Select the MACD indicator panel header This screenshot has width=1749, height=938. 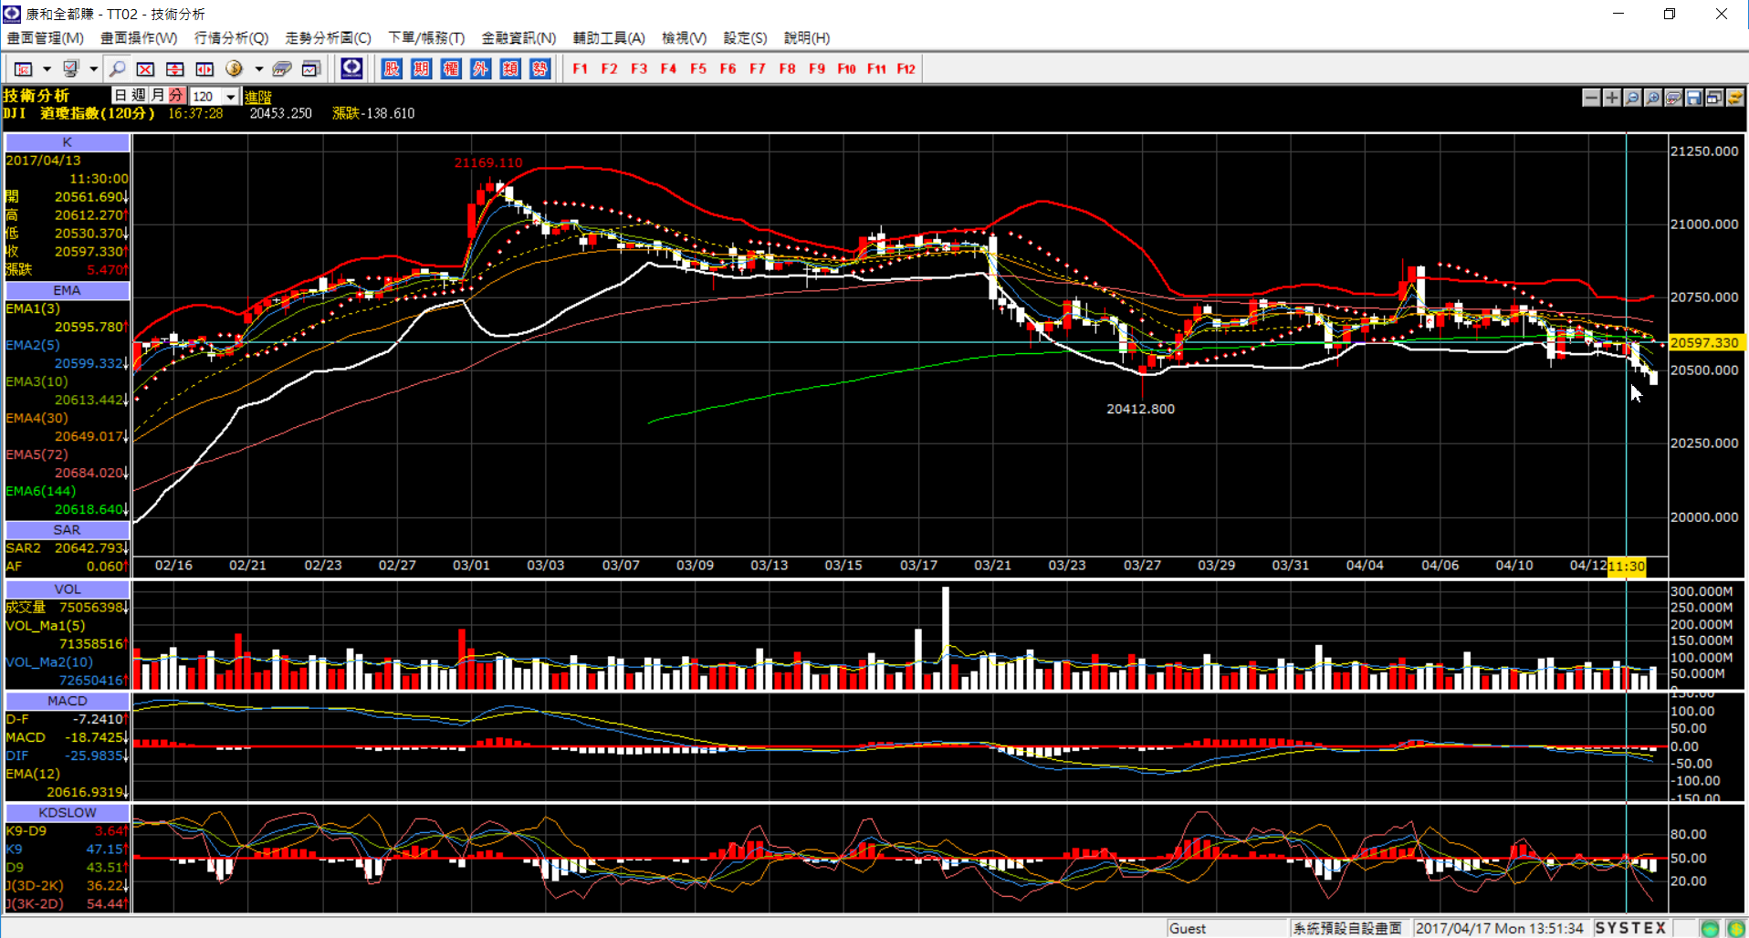[68, 701]
